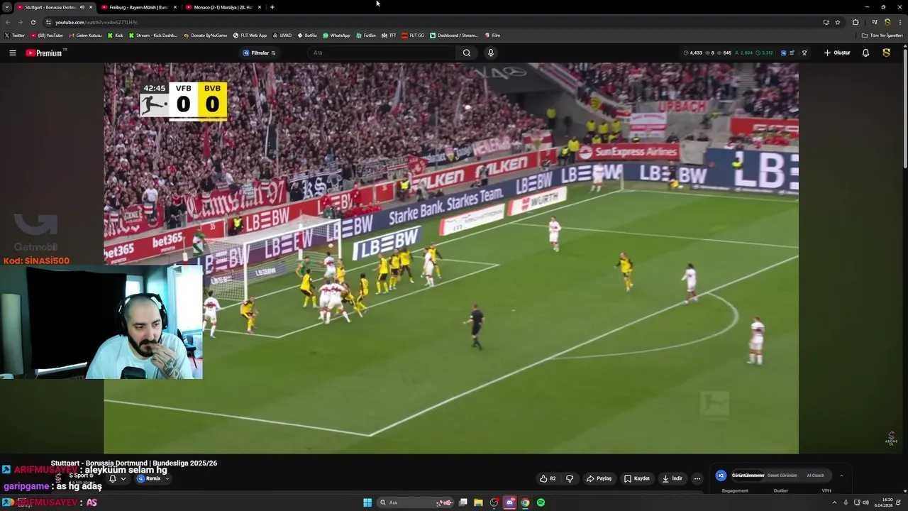The image size is (908, 511).
Task: Open YouTube notifications bell
Action: (865, 53)
